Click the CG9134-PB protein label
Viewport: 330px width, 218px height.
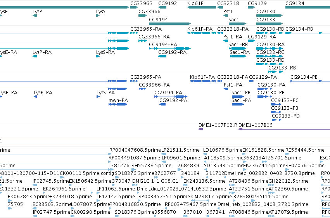tap(304, 77)
